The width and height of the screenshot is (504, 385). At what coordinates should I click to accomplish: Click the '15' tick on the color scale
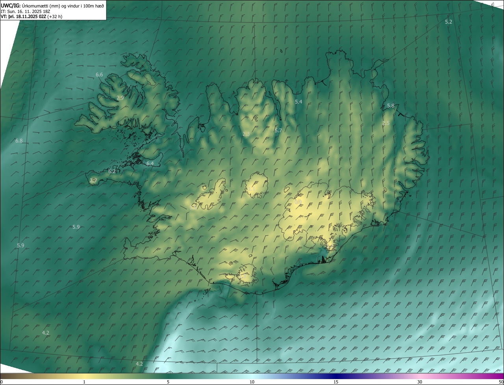click(336, 382)
